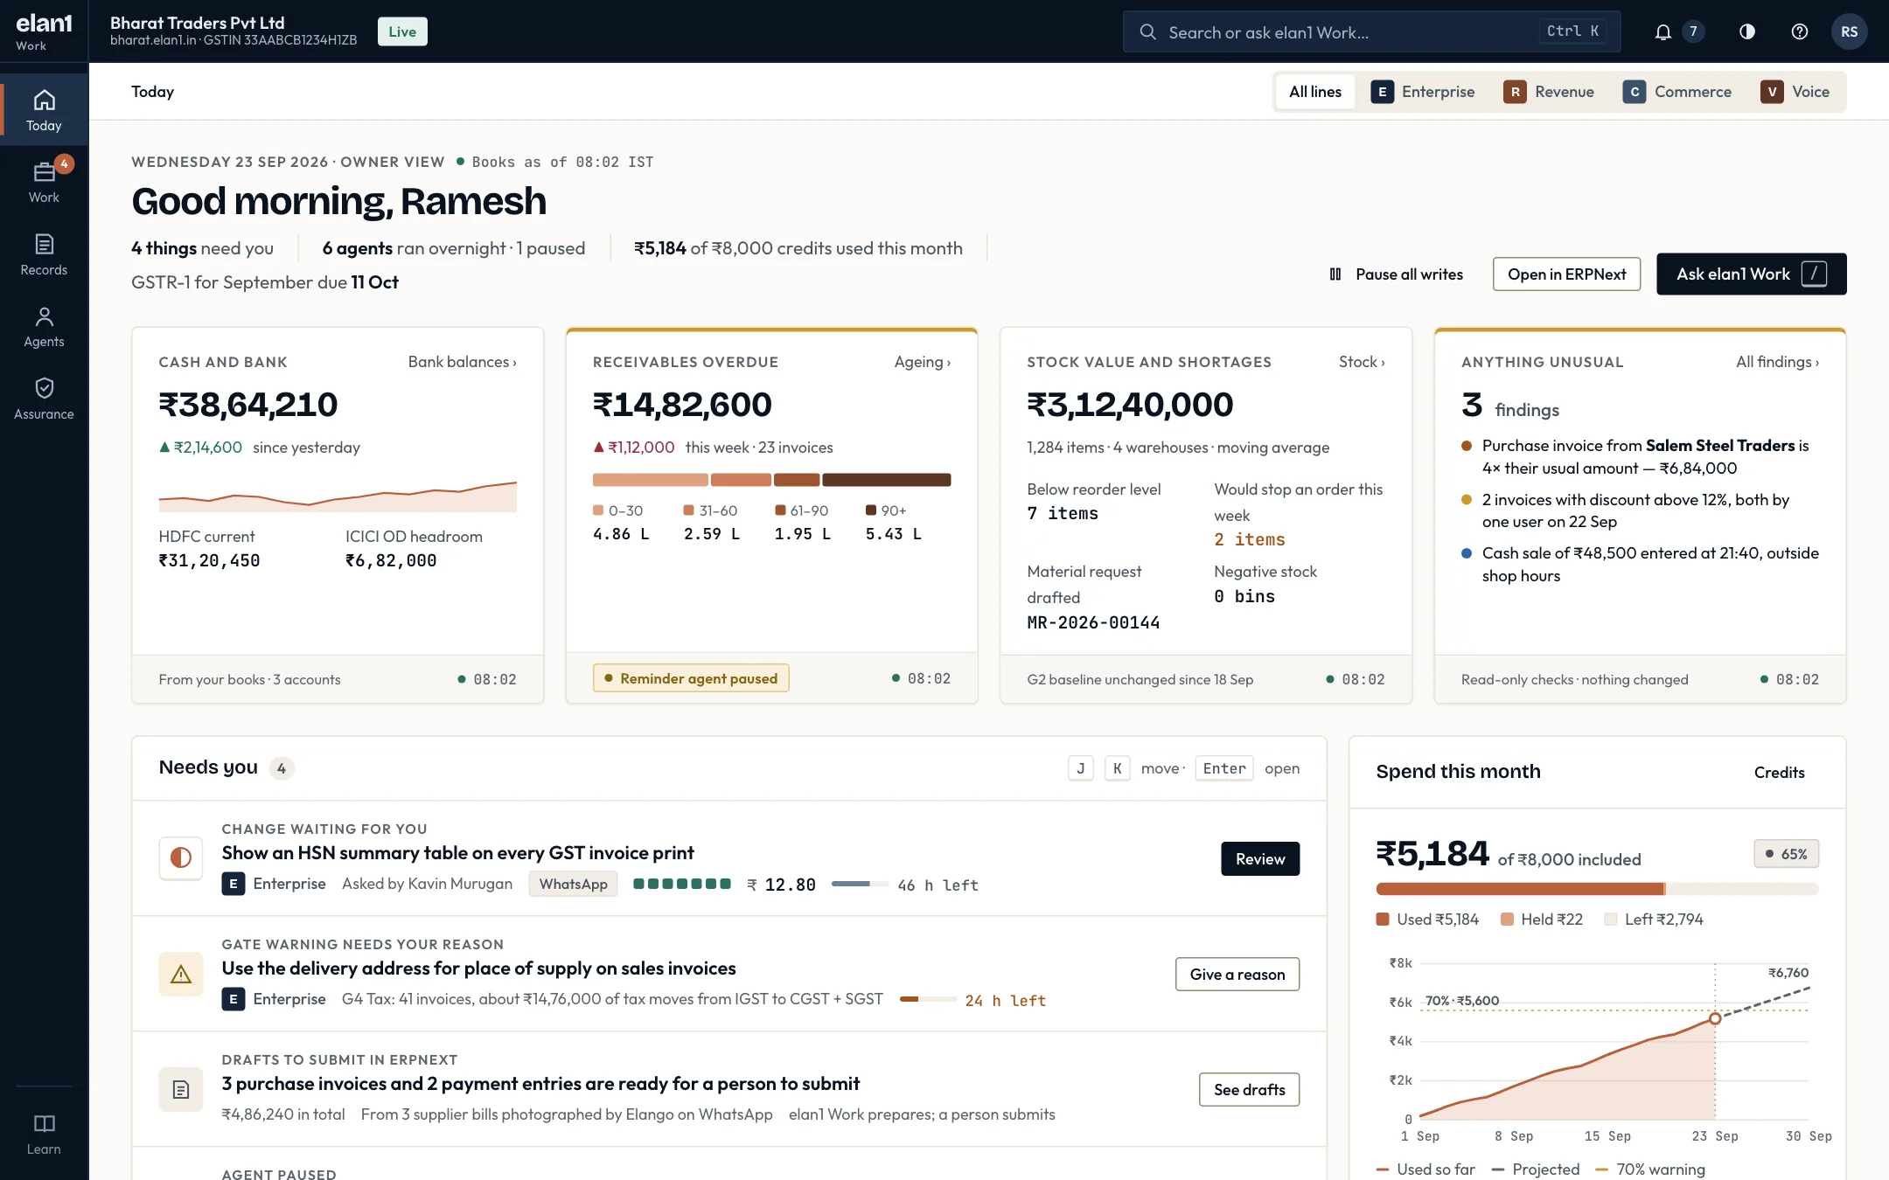Toggle dark theme contrast icon
This screenshot has height=1180, width=1889.
[x=1746, y=31]
